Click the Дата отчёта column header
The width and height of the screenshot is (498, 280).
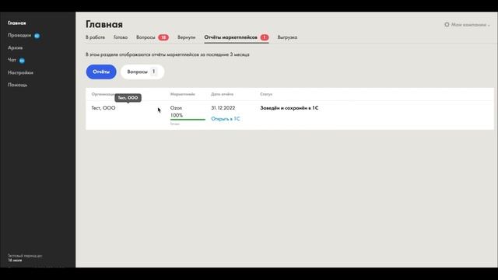pyautogui.click(x=222, y=94)
